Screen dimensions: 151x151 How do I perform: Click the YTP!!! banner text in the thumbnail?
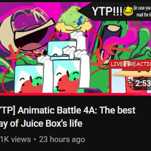107,11
